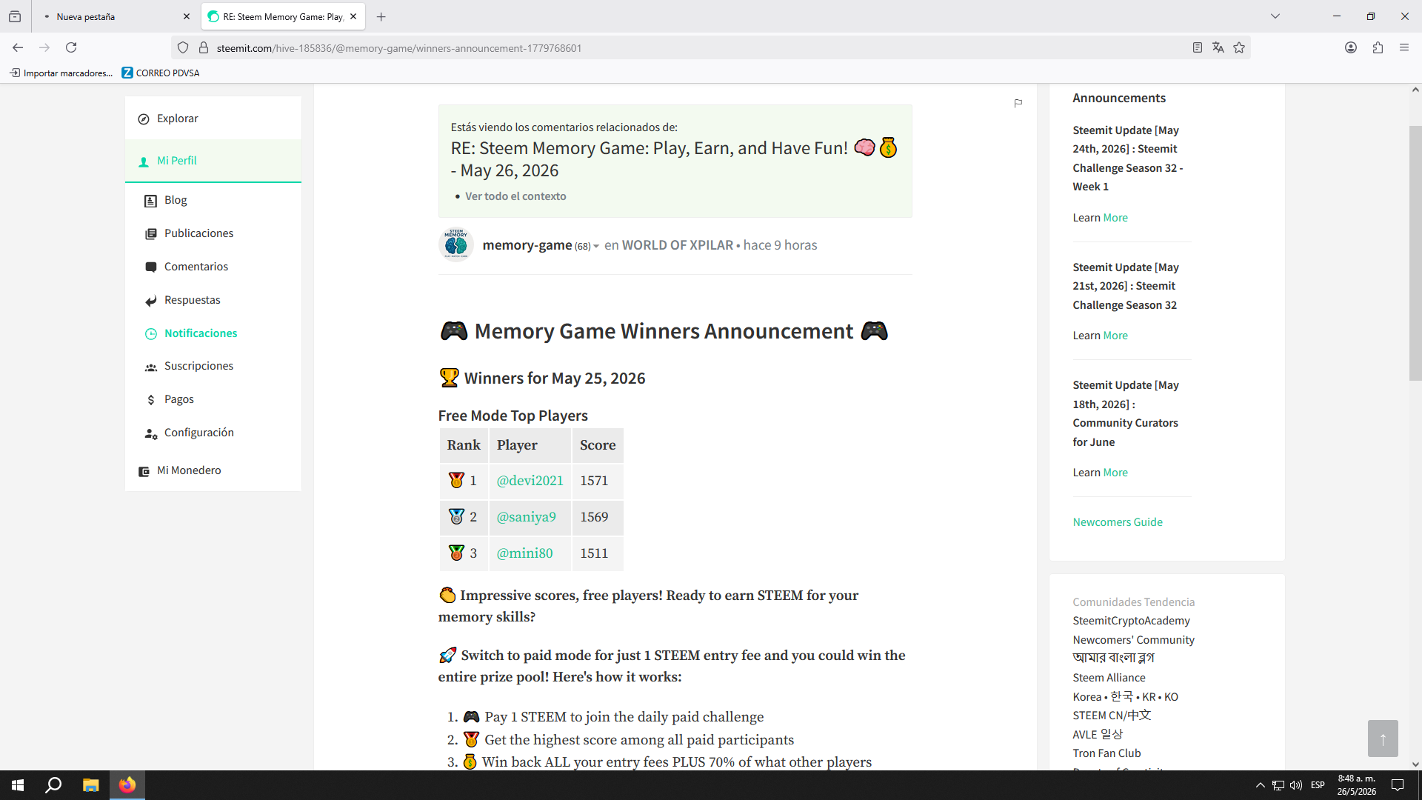Open the site security padlock info
1422x800 pixels.
(204, 47)
